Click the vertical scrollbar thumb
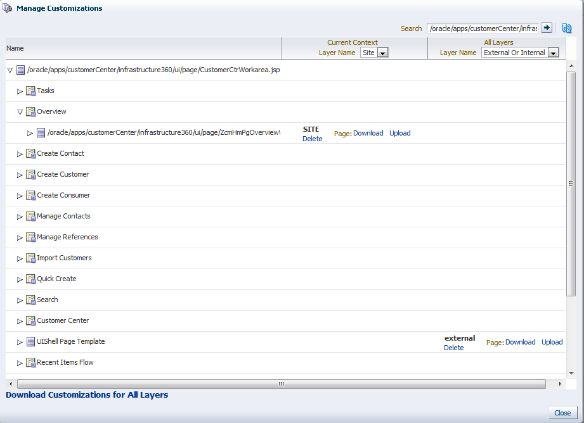The width and height of the screenshot is (584, 423). point(571,184)
